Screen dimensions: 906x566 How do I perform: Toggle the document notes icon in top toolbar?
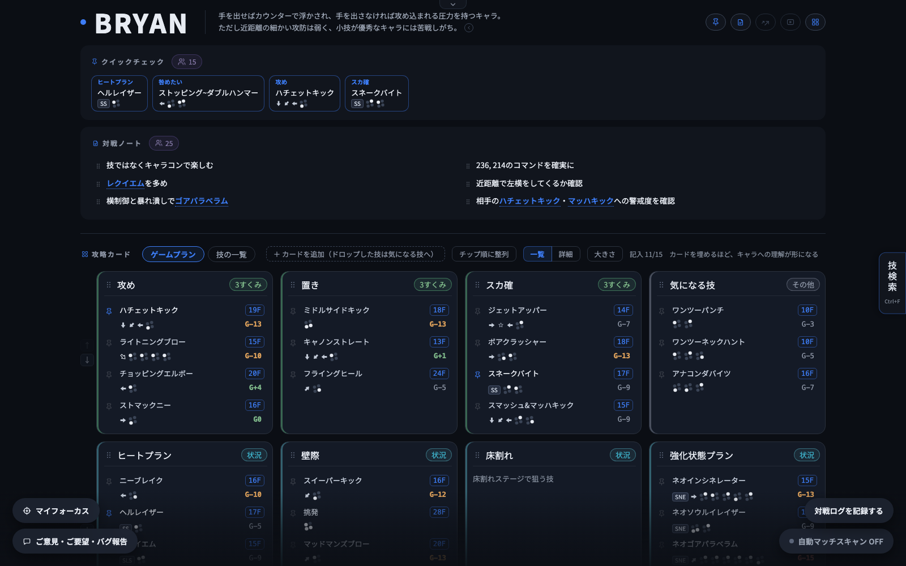(x=741, y=22)
